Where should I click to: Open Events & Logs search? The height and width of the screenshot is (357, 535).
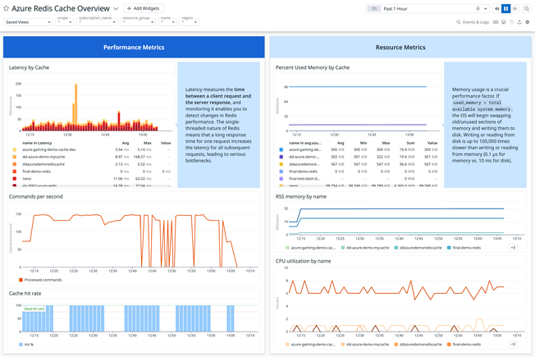[x=472, y=22]
